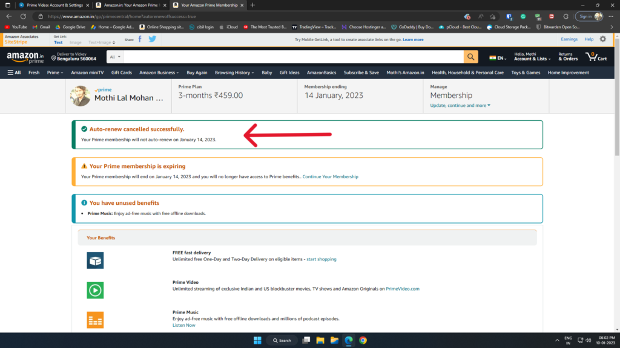The image size is (620, 348).
Task: Go back with the browser back arrow
Action: (8, 16)
